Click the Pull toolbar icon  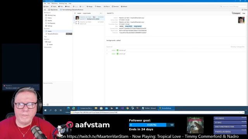coord(61,7)
